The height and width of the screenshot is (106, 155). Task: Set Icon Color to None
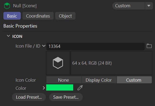point(63,80)
